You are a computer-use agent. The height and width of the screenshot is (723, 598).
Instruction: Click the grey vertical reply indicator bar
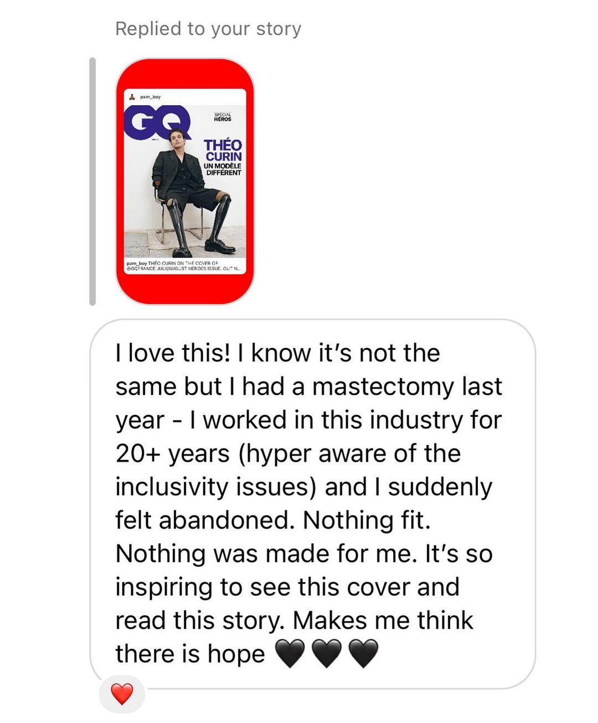coord(92,181)
